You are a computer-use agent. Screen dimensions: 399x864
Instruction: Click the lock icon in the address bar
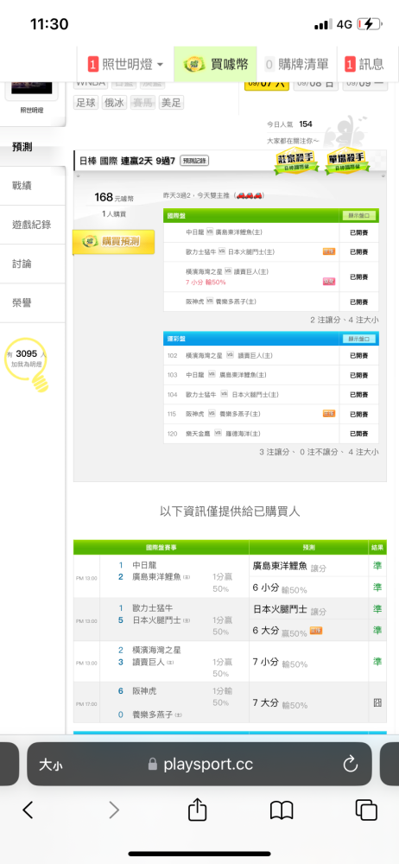pos(153,765)
